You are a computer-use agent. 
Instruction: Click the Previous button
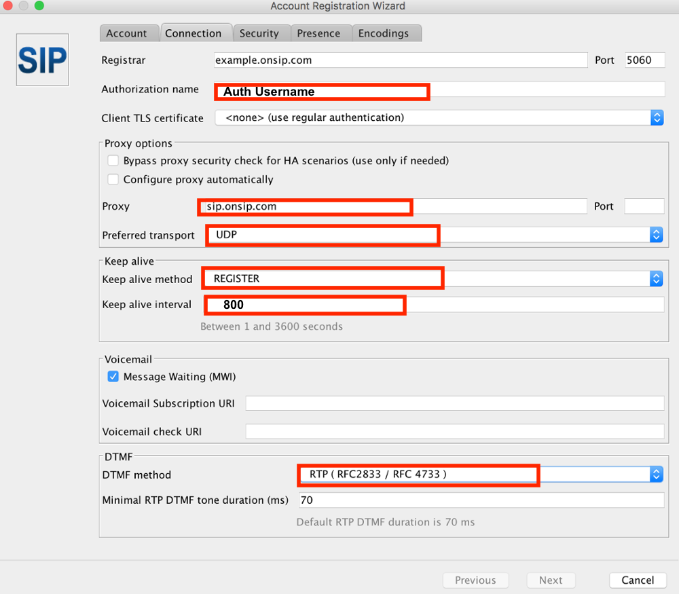[x=475, y=580]
